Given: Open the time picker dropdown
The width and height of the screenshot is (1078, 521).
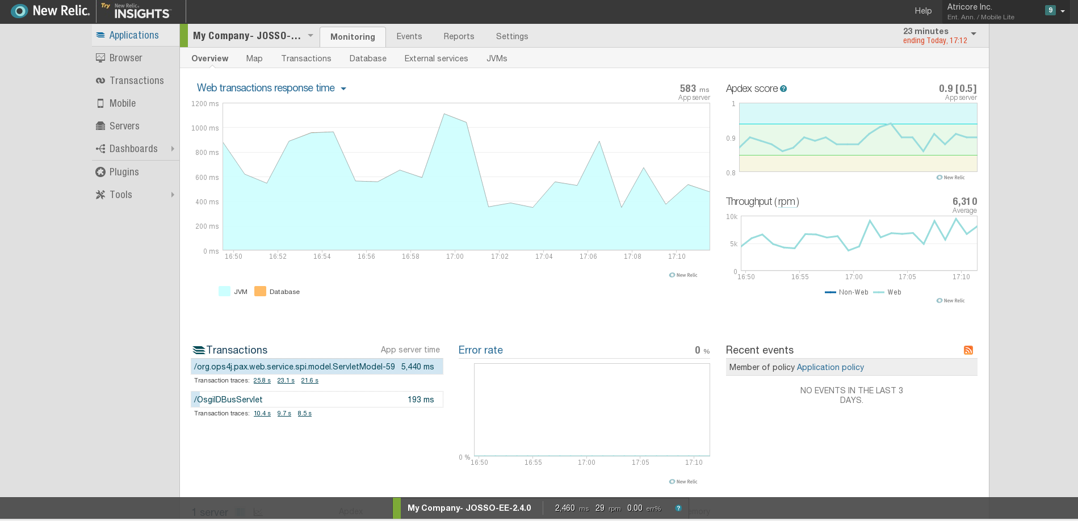Looking at the screenshot, I should [974, 34].
